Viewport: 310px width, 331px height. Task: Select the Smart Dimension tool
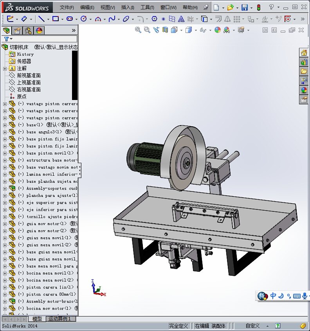point(24,19)
